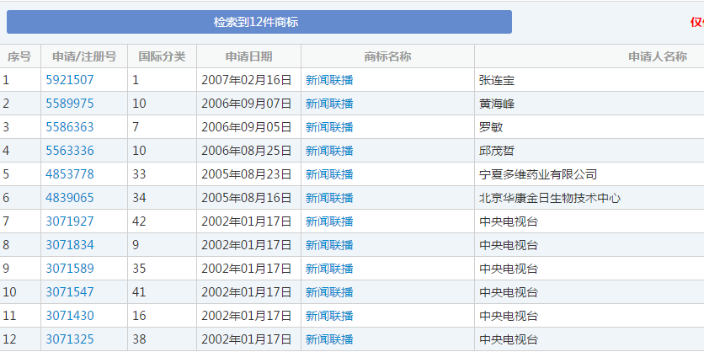Click 新闻联播 trademark name in row 5
The height and width of the screenshot is (352, 704).
[329, 174]
